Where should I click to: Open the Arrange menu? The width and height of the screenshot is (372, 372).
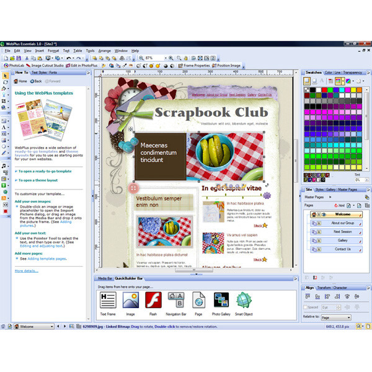point(104,51)
